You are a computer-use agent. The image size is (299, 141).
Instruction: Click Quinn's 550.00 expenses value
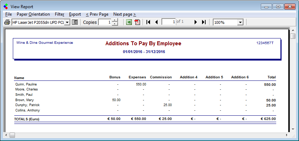click(x=141, y=84)
